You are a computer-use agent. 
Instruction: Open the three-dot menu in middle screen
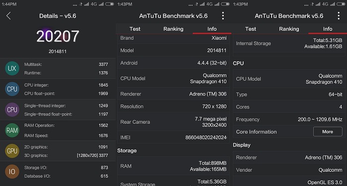pyautogui.click(x=223, y=16)
